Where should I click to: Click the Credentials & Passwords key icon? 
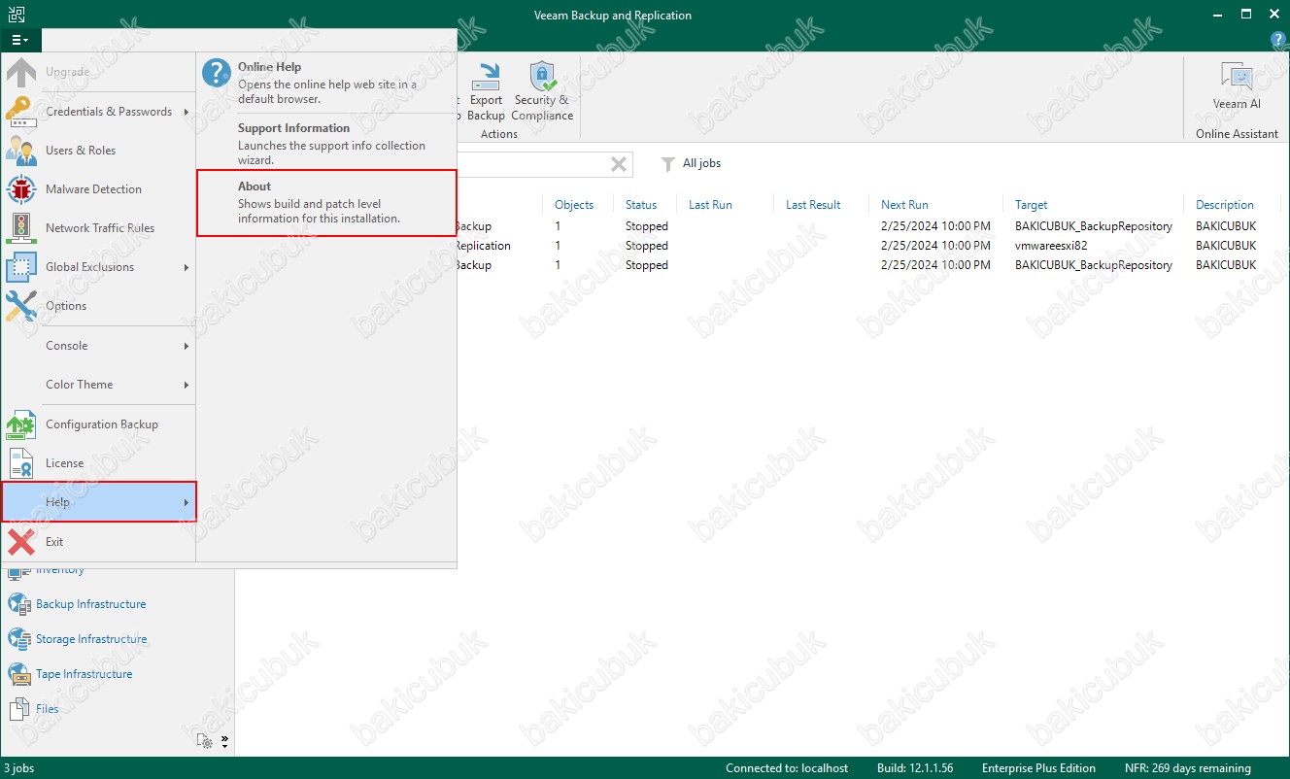point(21,111)
